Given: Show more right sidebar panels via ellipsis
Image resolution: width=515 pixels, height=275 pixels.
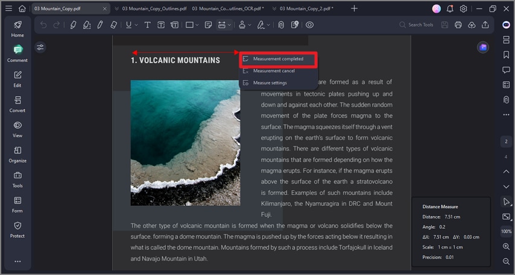Looking at the screenshot, I should [x=506, y=115].
